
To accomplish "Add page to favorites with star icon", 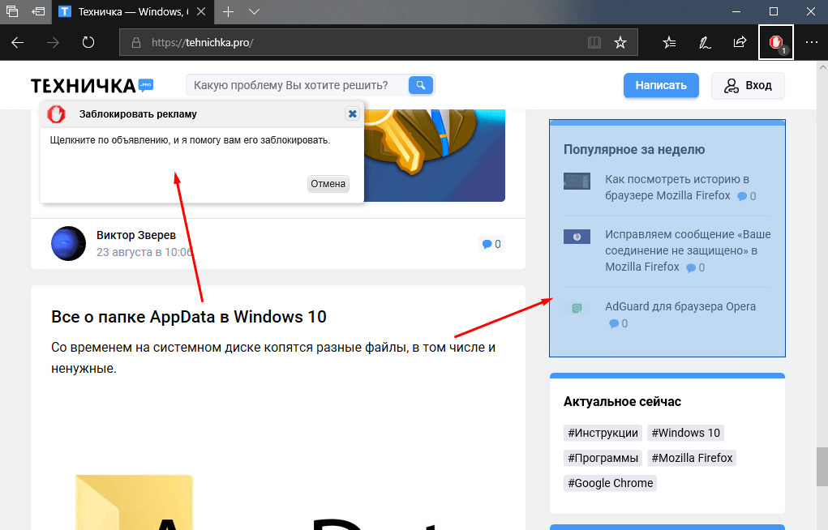I will coord(620,43).
